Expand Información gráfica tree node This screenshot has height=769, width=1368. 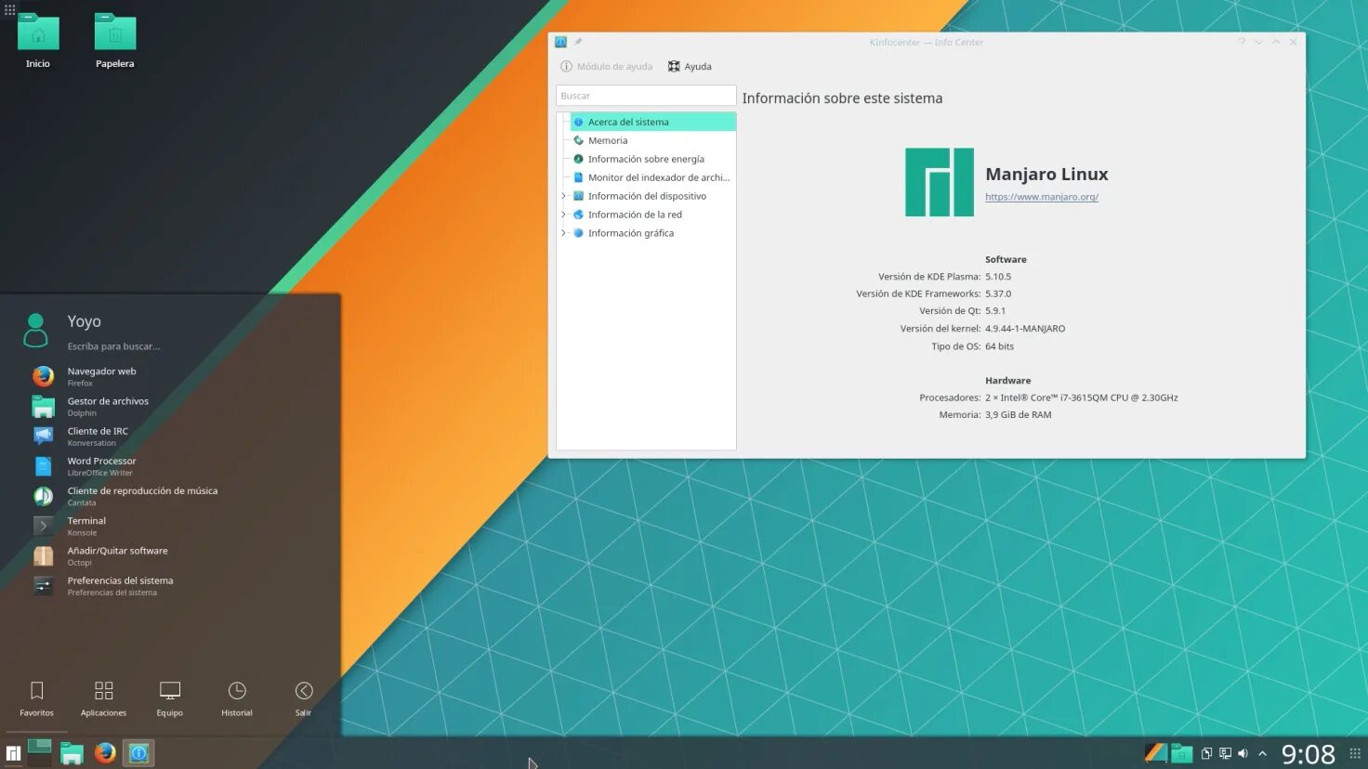pyautogui.click(x=563, y=233)
